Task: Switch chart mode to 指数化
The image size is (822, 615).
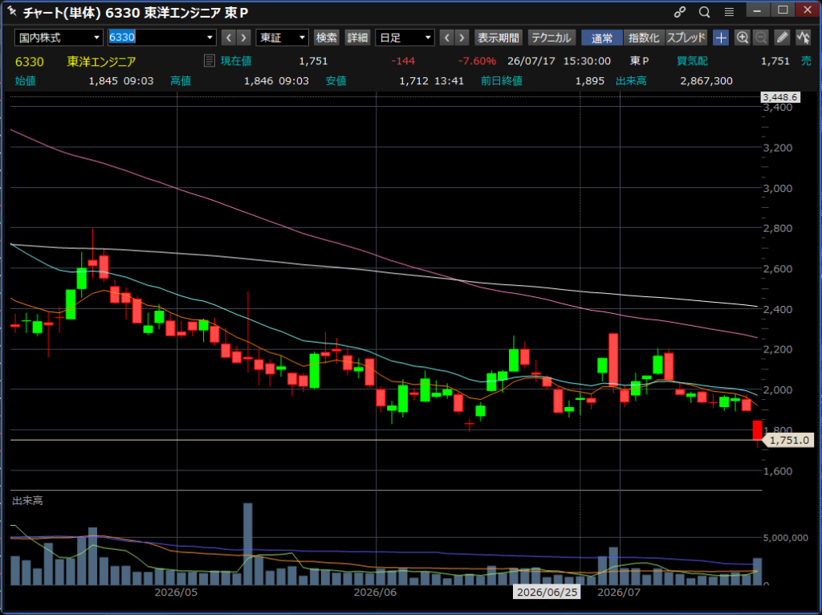Action: (x=644, y=38)
